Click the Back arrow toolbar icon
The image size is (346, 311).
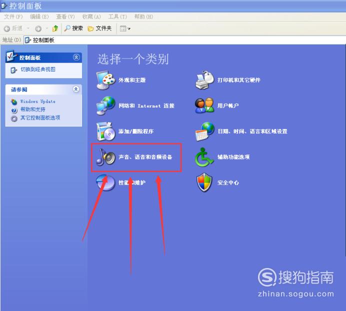coord(7,28)
